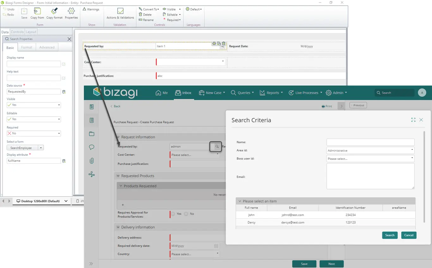Select Yes for Requires Approval
The width and height of the screenshot is (432, 268).
click(x=173, y=214)
